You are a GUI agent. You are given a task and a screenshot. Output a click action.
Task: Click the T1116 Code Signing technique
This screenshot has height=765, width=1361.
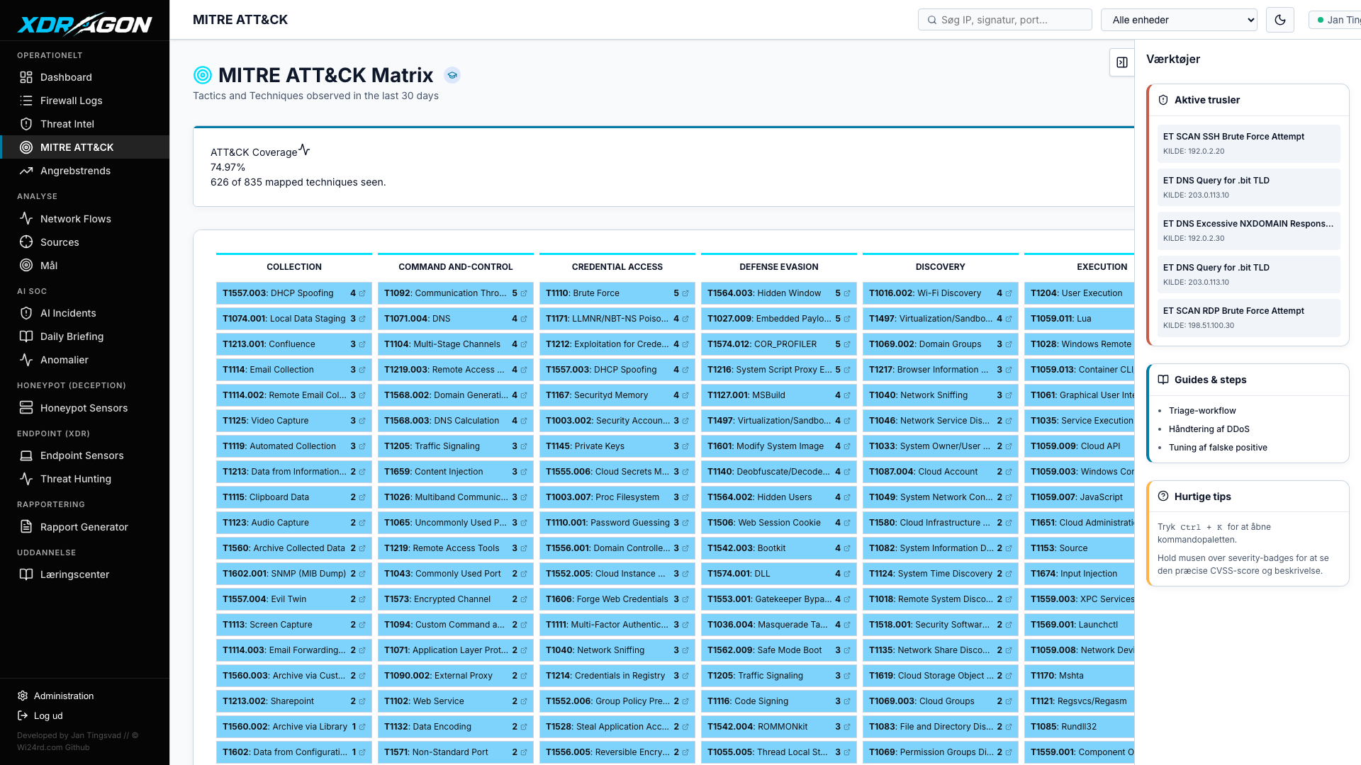[779, 701]
